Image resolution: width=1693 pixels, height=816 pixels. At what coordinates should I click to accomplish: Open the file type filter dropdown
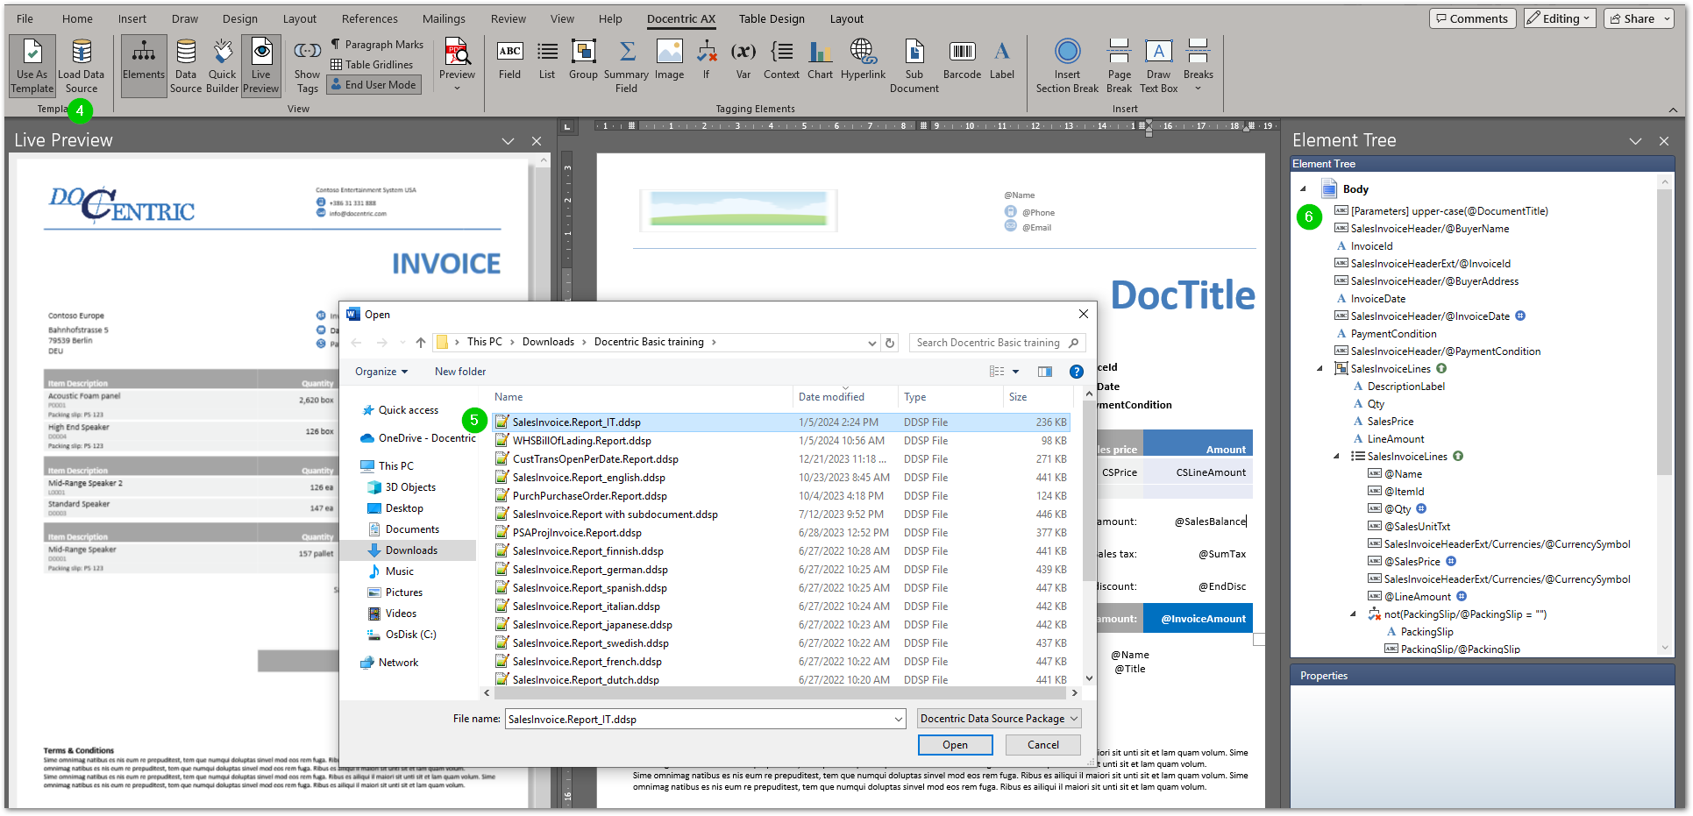click(x=999, y=719)
